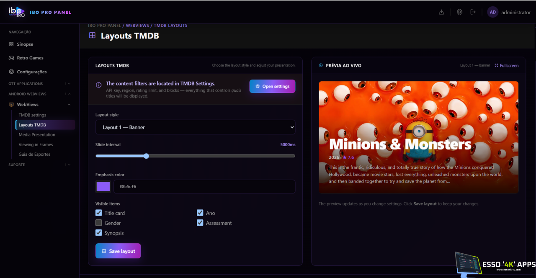Click the purple Emphasis color swatch
Viewport: 536px width, 278px height.
pyautogui.click(x=103, y=187)
